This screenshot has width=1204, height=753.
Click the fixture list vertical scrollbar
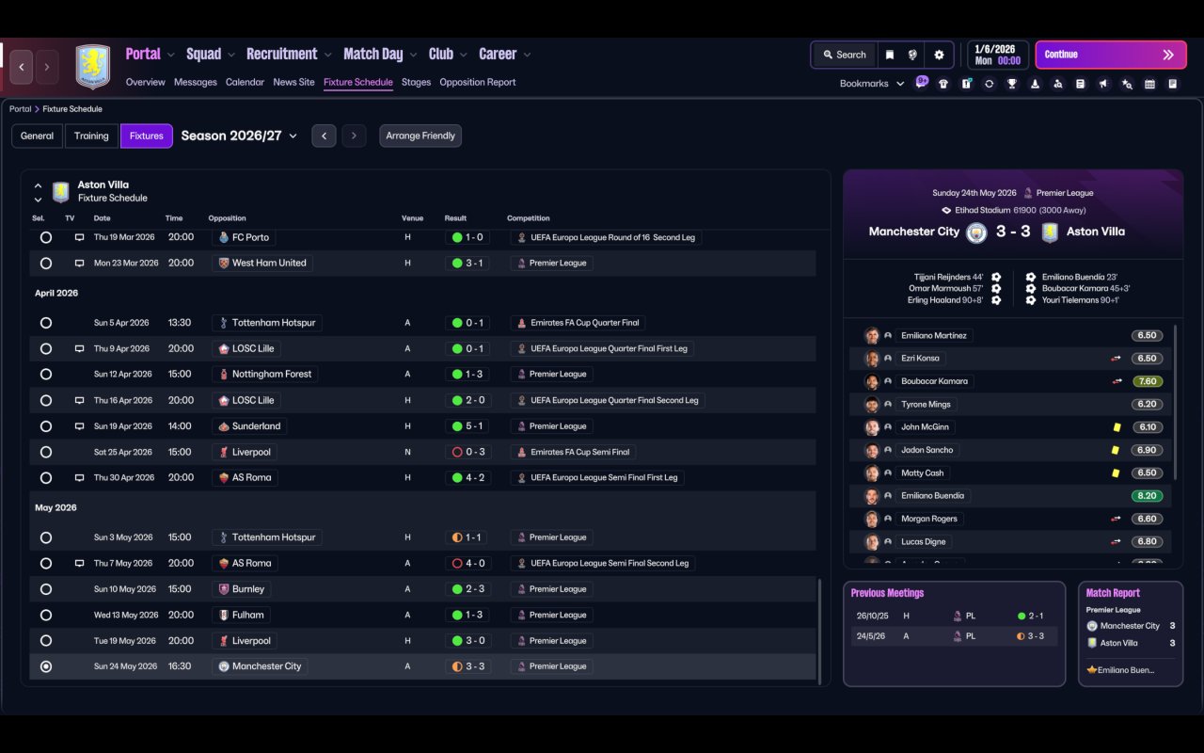(821, 631)
